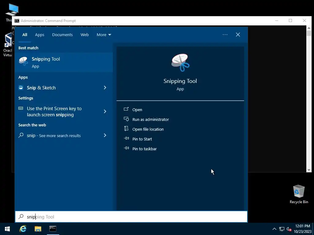This screenshot has height=235, width=314.
Task: Switch to the Documents search tab
Action: [62, 35]
